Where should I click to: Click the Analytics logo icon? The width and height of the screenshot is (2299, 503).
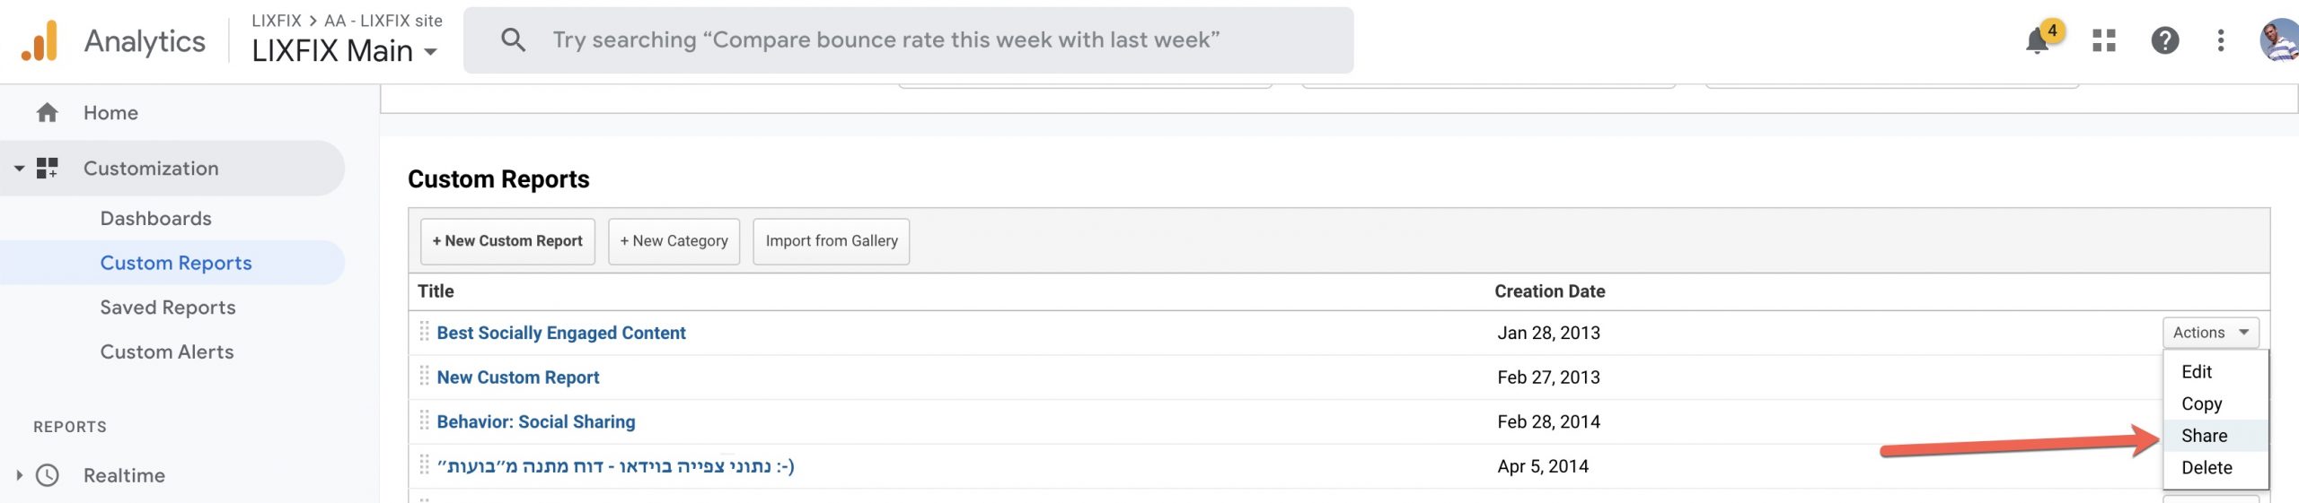coord(40,40)
